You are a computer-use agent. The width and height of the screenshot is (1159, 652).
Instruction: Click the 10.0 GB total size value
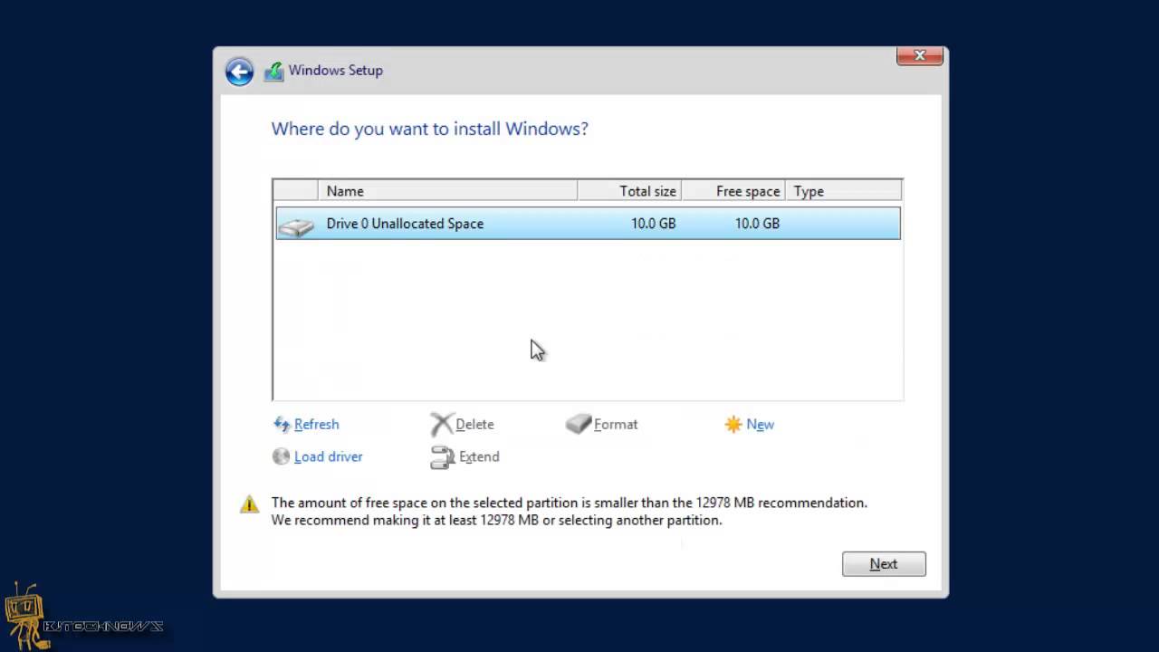pyautogui.click(x=654, y=224)
